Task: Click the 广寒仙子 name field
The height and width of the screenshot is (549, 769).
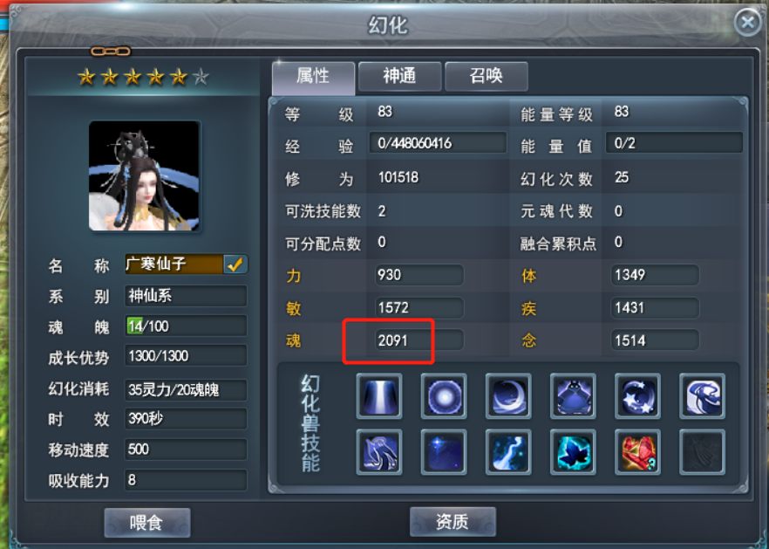Action: [174, 264]
